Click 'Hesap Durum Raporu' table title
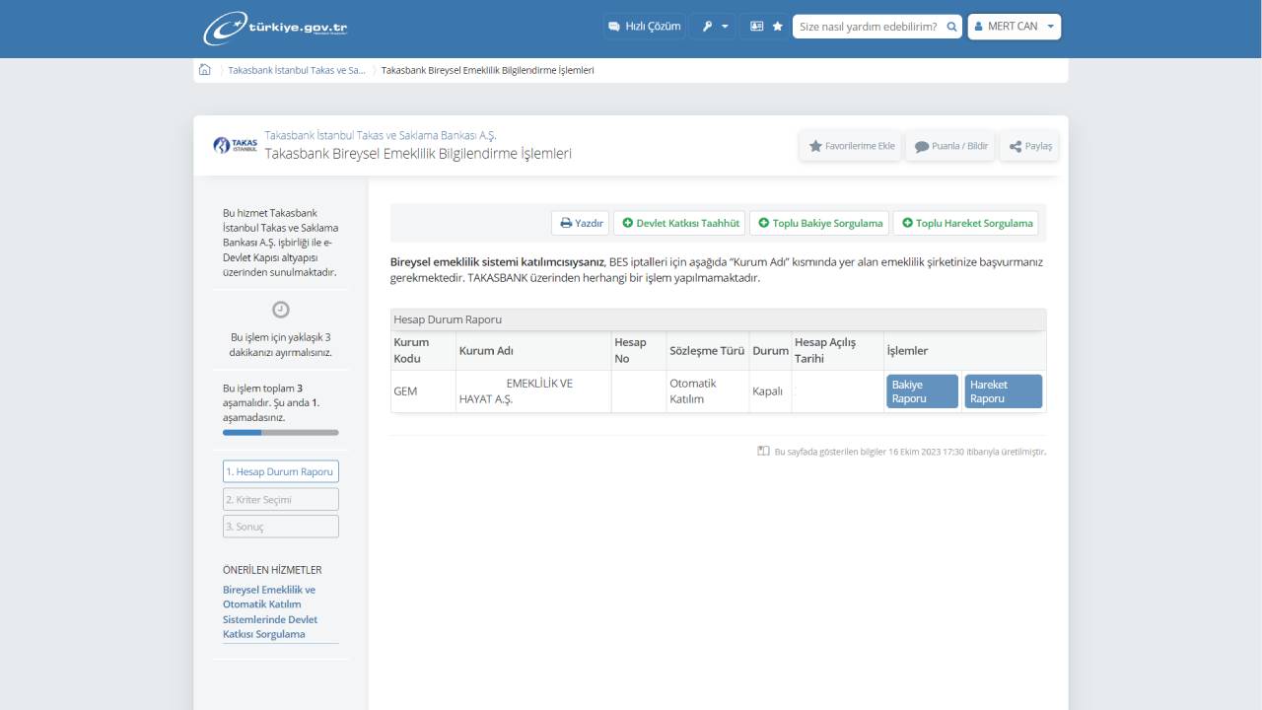This screenshot has width=1262, height=710. coord(448,319)
